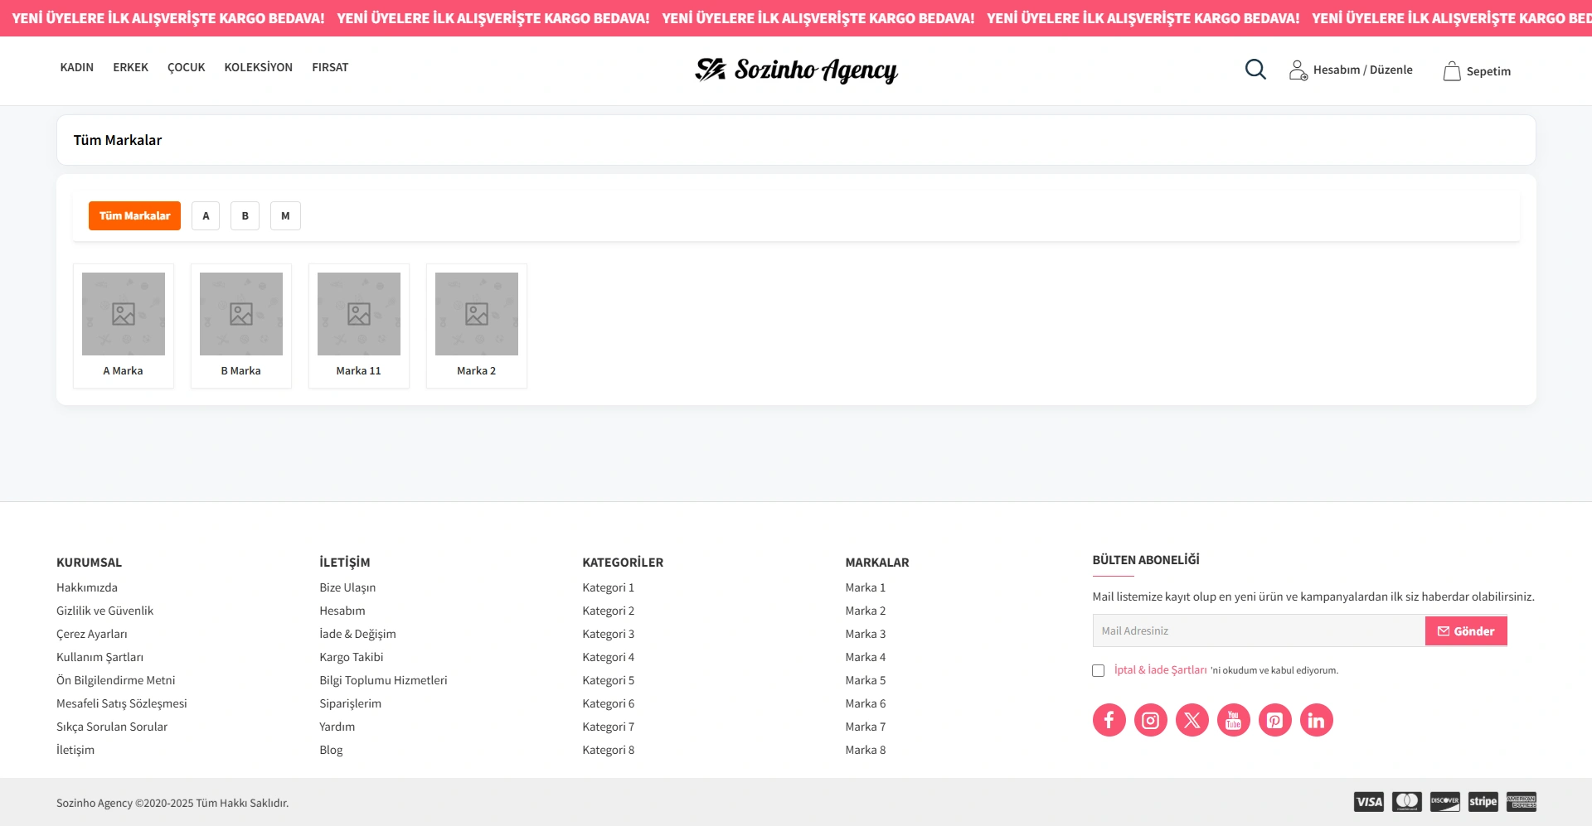Open the Sepetim shopping bag icon
Image resolution: width=1592 pixels, height=826 pixels.
[x=1451, y=71]
